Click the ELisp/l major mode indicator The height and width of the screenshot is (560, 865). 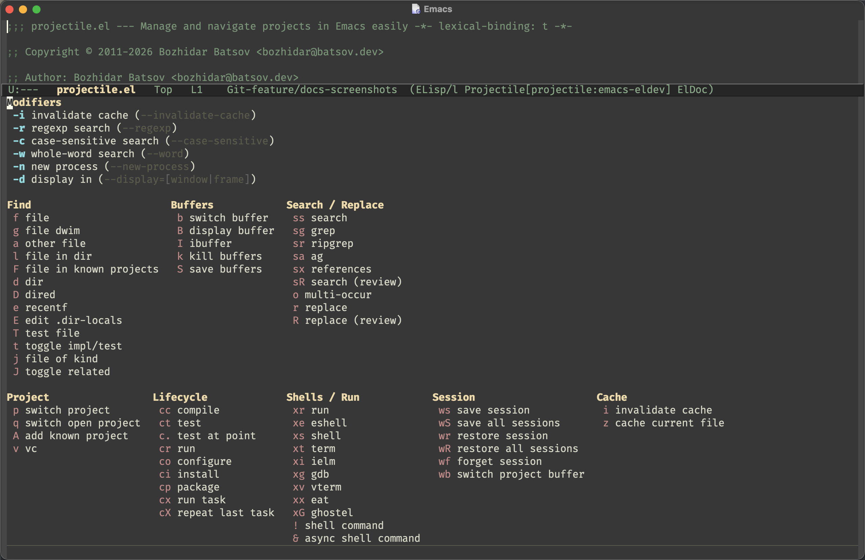click(x=437, y=90)
